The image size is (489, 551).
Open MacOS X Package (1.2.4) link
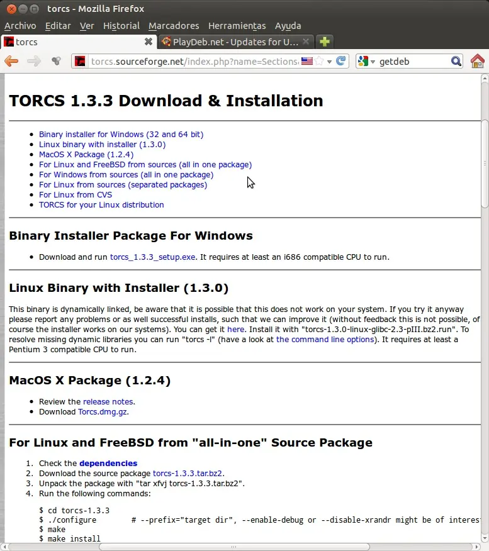click(x=86, y=155)
